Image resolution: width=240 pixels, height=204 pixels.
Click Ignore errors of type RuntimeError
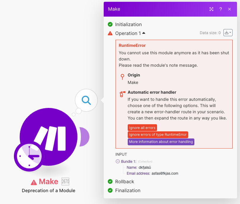tap(158, 135)
